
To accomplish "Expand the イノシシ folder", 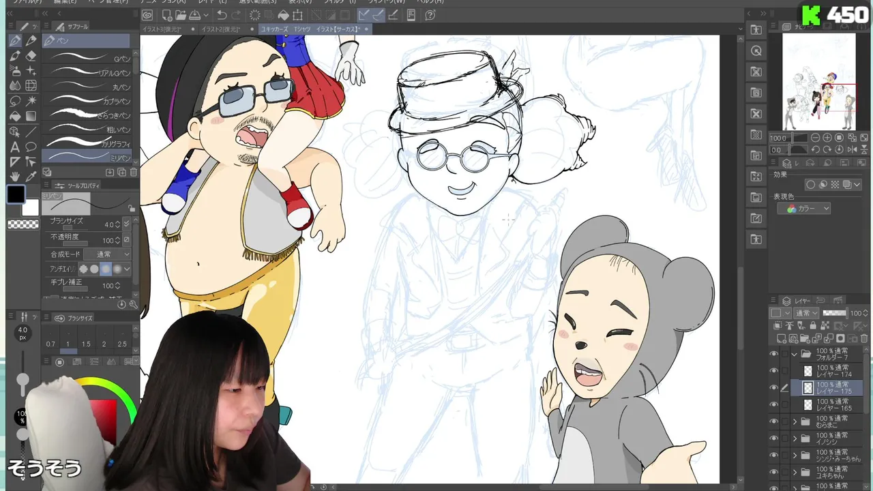I will [x=795, y=438].
